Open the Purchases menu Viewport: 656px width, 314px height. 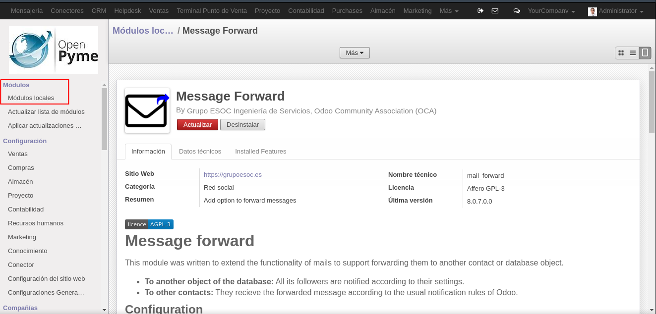click(347, 11)
